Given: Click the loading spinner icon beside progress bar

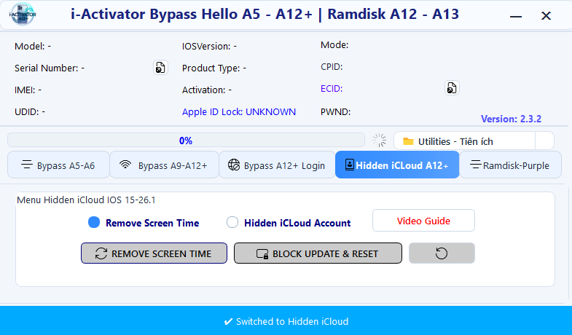Looking at the screenshot, I should pyautogui.click(x=380, y=140).
